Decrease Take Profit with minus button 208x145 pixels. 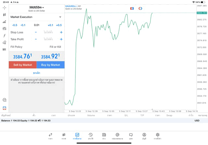coord(36,39)
